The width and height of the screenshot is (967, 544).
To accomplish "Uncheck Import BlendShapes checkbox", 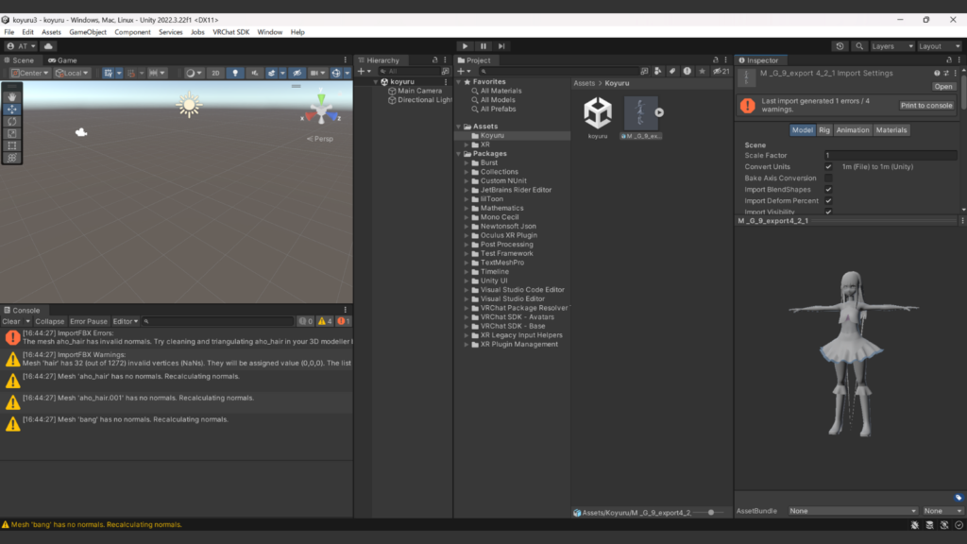I will click(x=828, y=190).
